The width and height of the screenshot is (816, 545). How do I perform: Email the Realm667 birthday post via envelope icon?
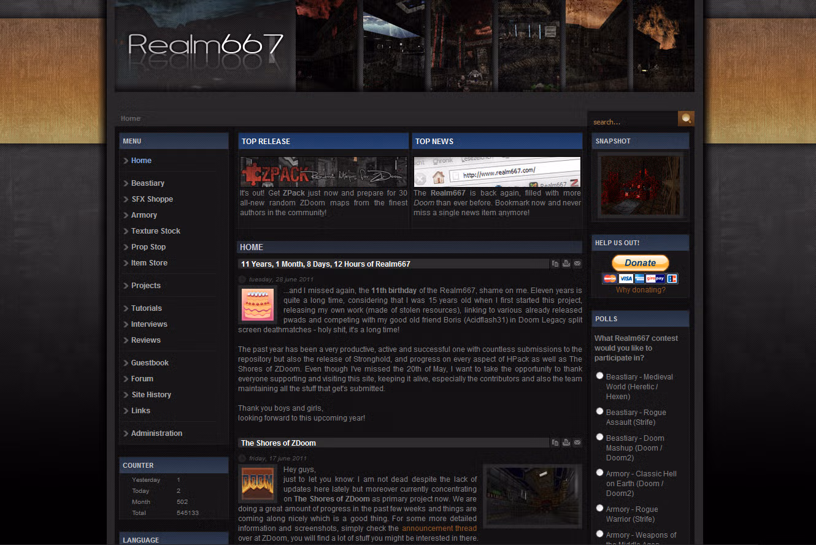(577, 264)
